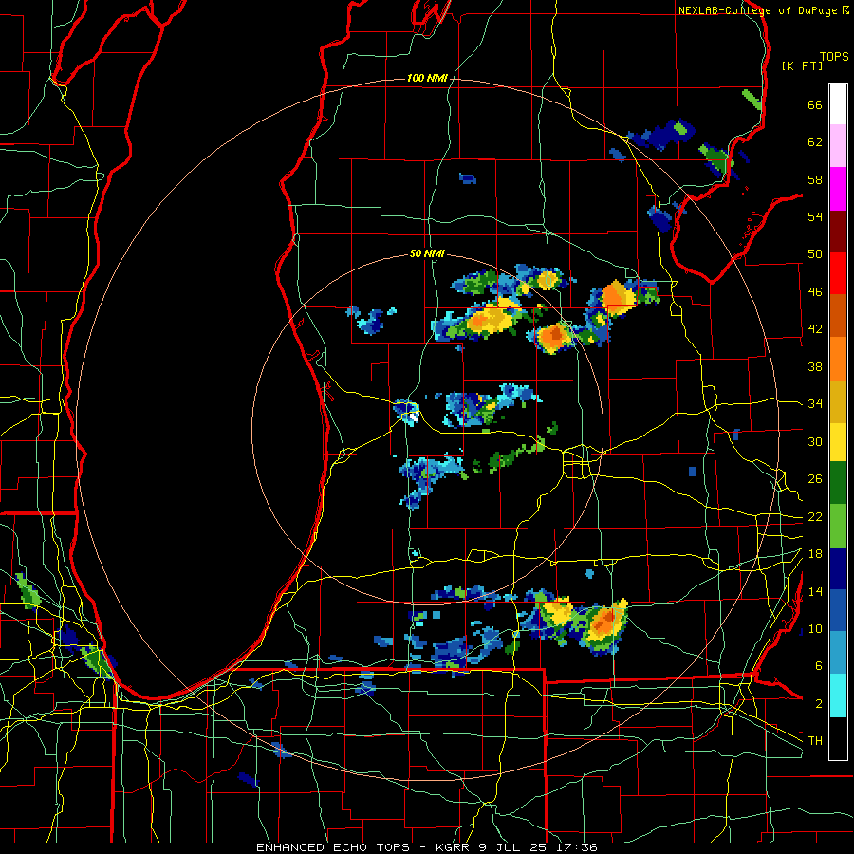This screenshot has width=854, height=854.
Task: Click the cyan legend swatch near 2
Action: 838,696
